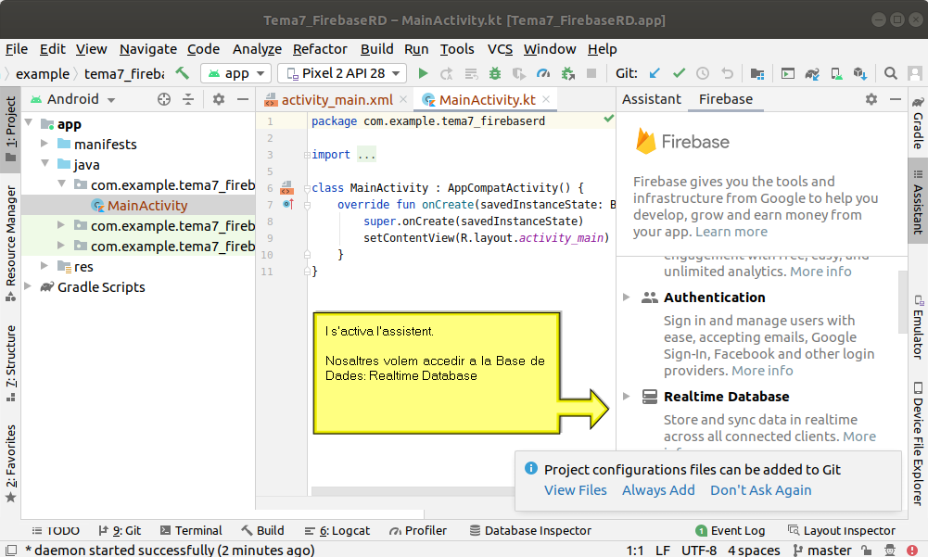This screenshot has width=928, height=557.
Task: Click the Debug app bug icon
Action: (x=495, y=73)
